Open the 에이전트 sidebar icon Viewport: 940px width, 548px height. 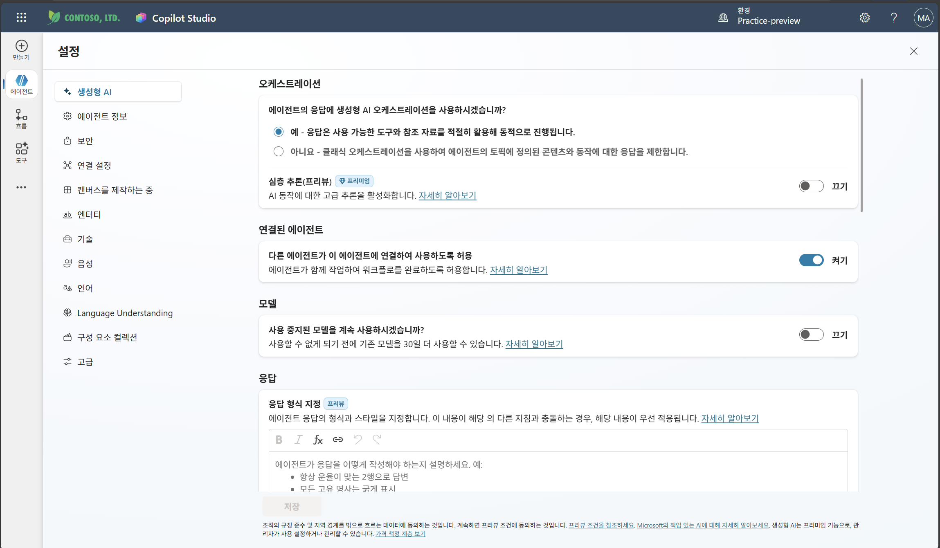pyautogui.click(x=21, y=84)
